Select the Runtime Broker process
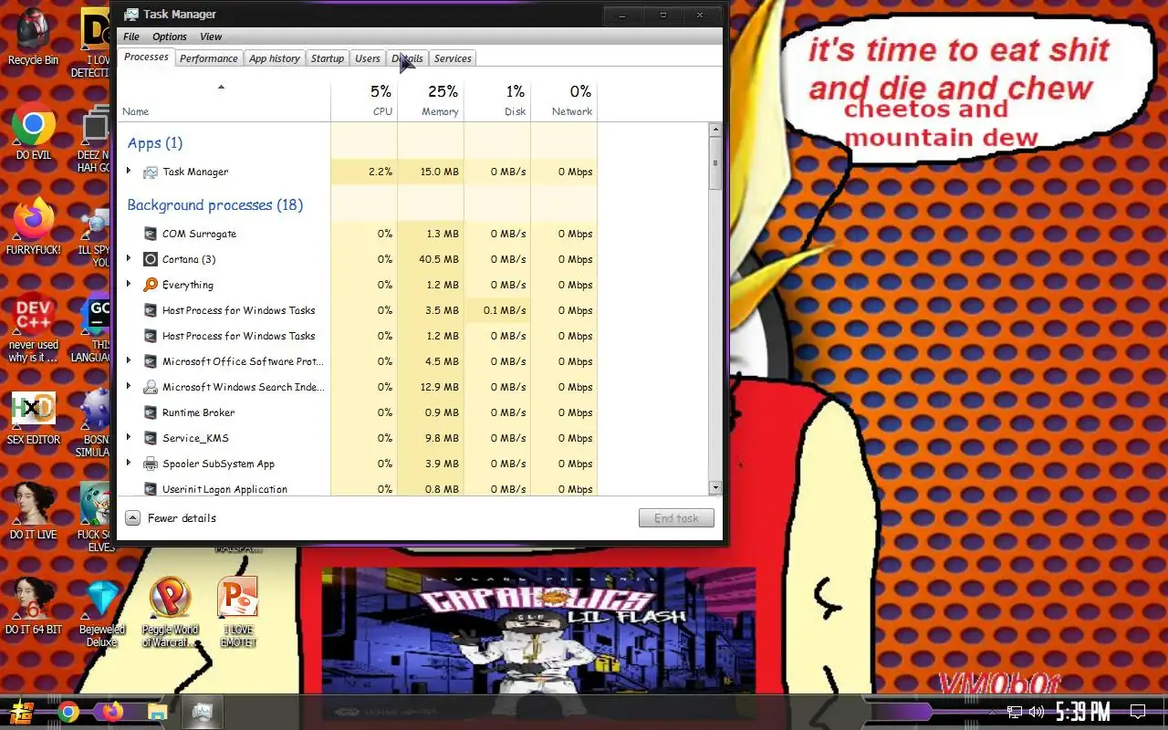The width and height of the screenshot is (1168, 730). 359,412
